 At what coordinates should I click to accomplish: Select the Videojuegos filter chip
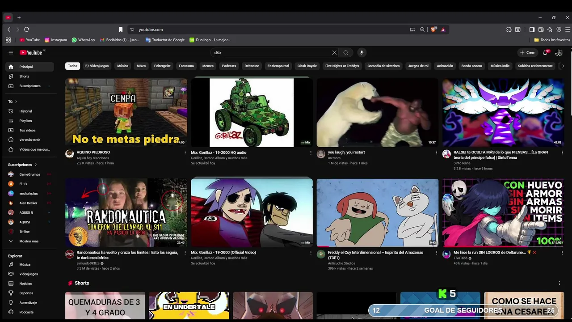97,66
